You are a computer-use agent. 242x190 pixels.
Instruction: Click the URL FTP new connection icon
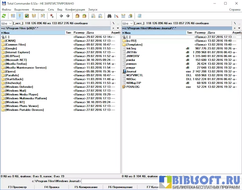click(100, 16)
